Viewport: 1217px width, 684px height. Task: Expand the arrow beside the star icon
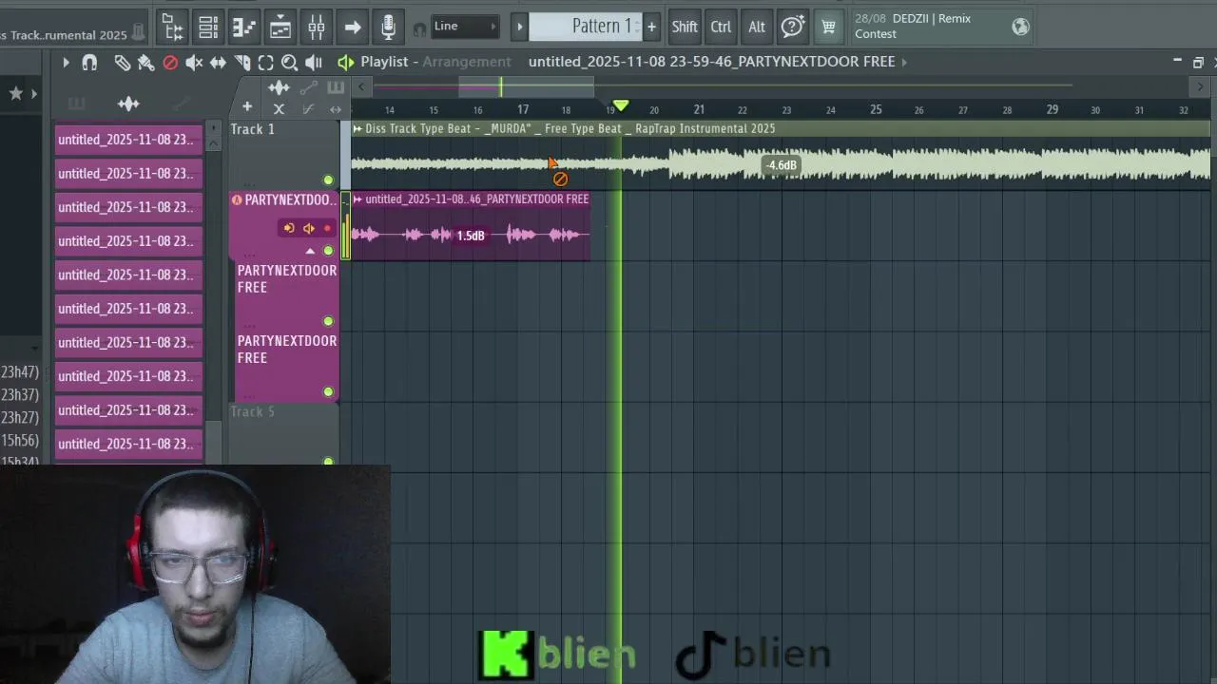pyautogui.click(x=34, y=93)
